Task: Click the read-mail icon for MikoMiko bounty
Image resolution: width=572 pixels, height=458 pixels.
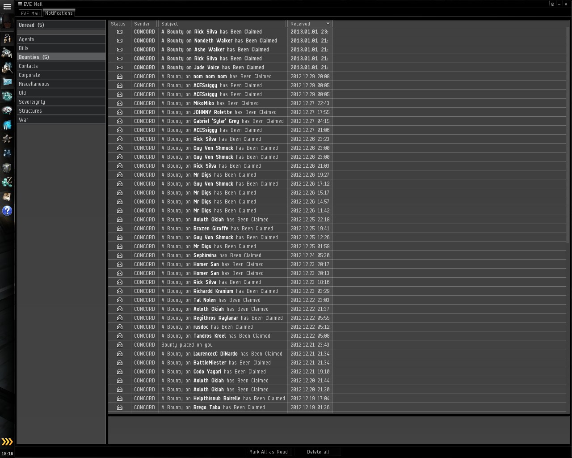Action: pos(119,103)
